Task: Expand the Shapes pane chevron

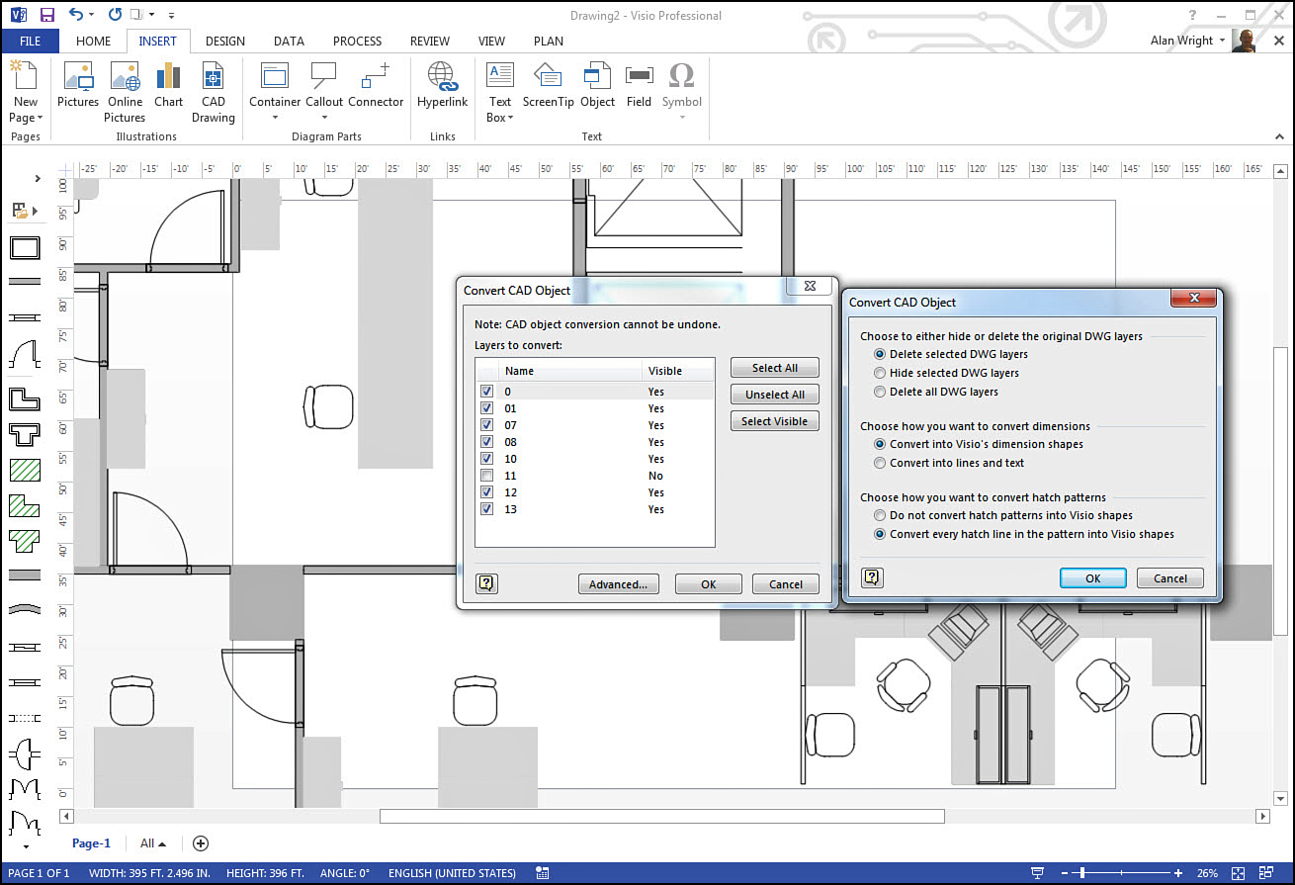Action: (x=38, y=178)
